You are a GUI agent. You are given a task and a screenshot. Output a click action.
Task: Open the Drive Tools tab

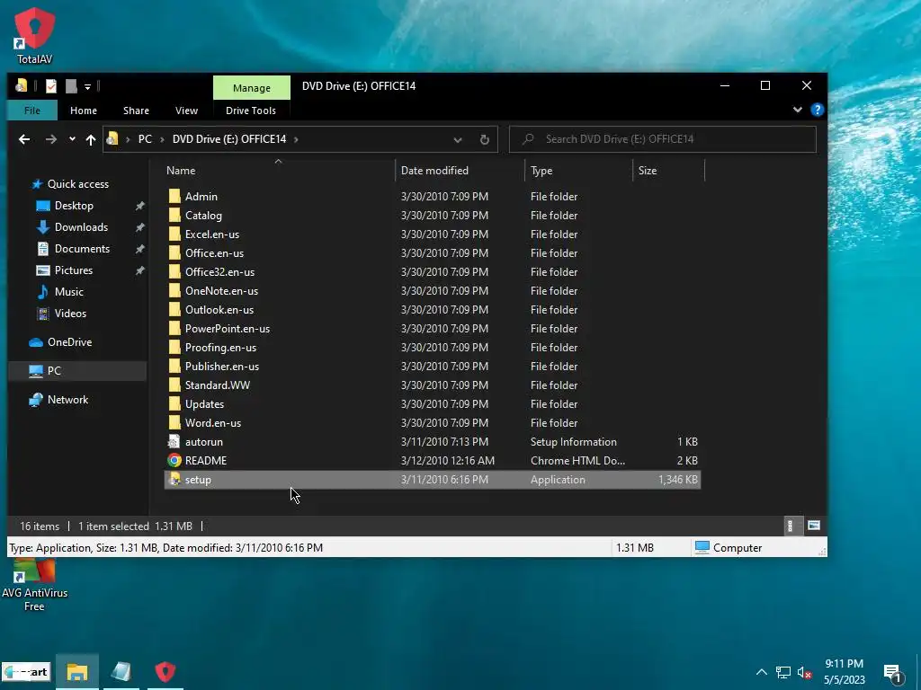tap(251, 111)
